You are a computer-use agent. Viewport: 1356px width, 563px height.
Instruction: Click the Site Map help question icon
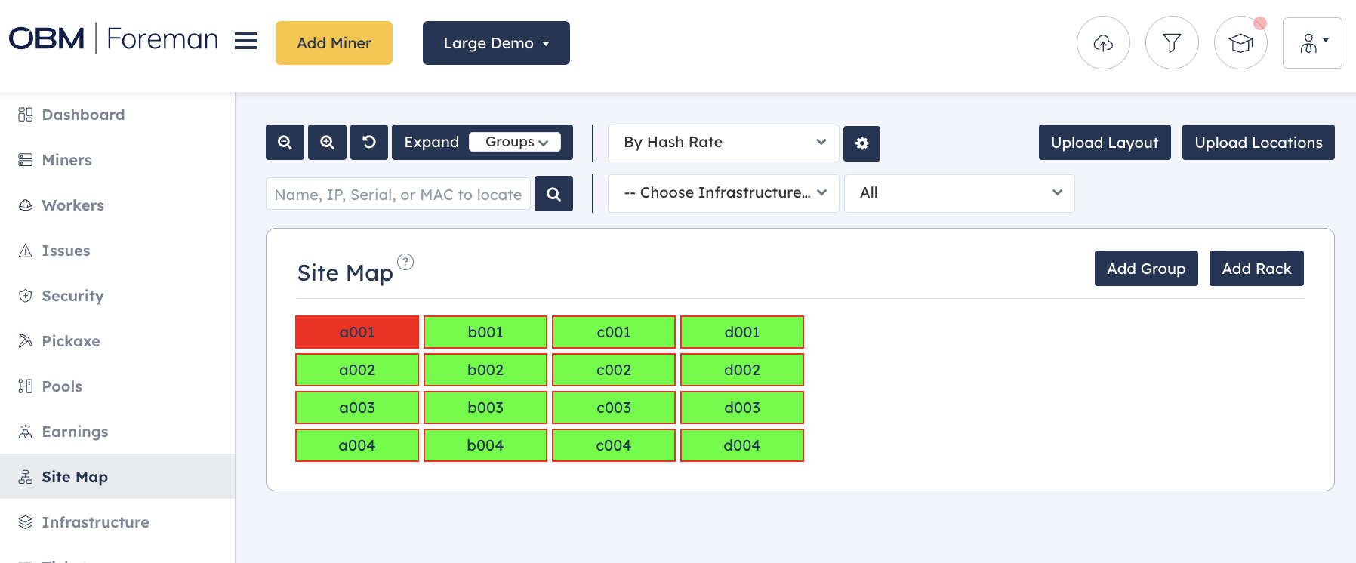[405, 262]
